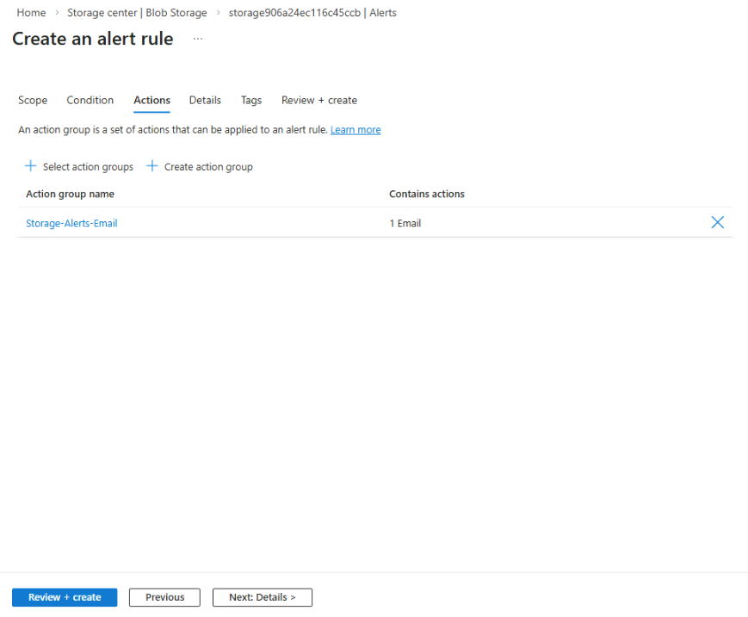Screen dimensions: 748x617
Task: Open the Storage-Alerts-Email action group link
Action: point(71,224)
